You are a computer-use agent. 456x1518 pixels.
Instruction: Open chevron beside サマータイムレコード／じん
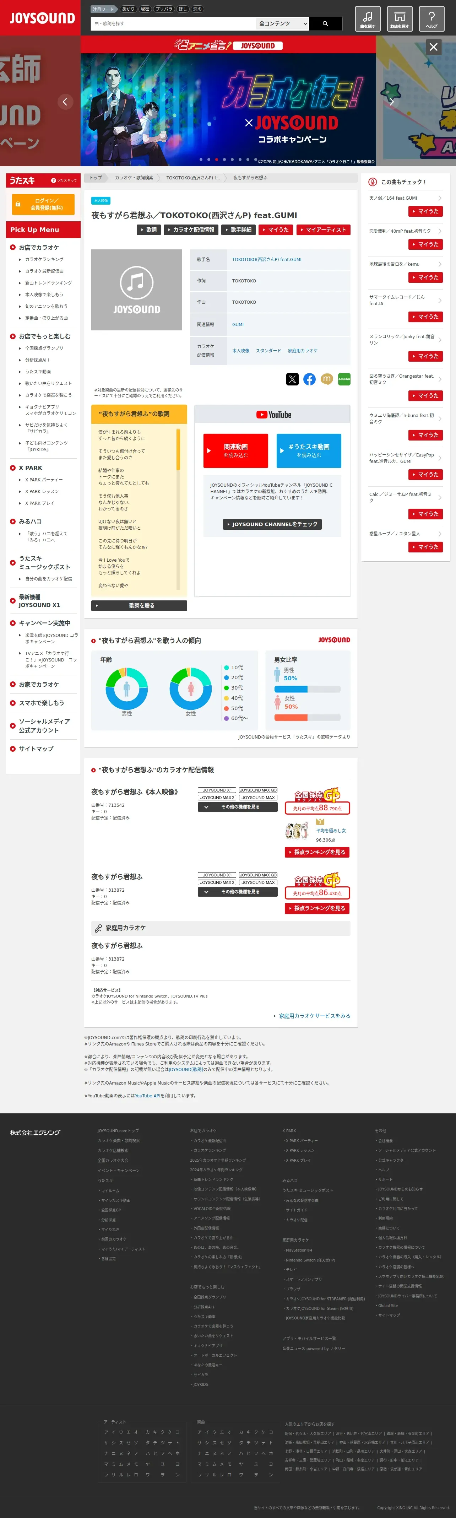click(x=440, y=301)
